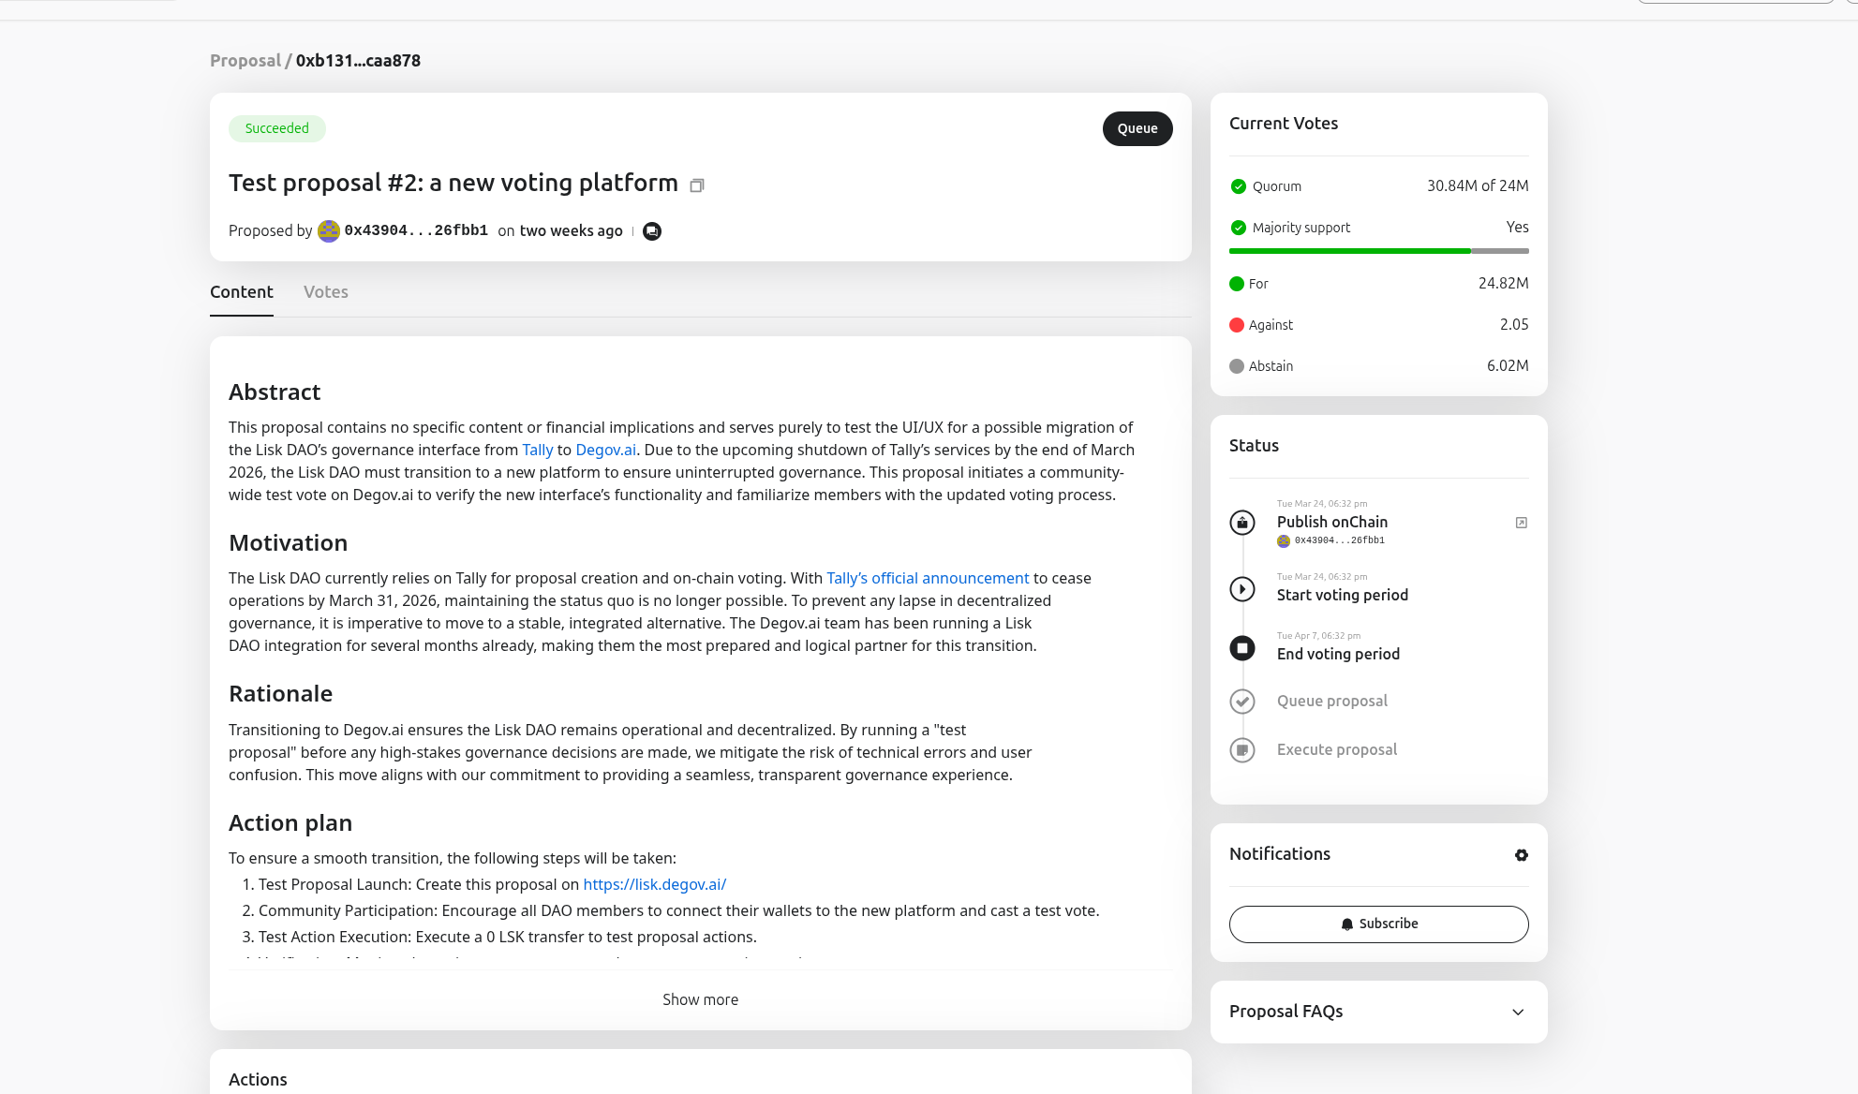The width and height of the screenshot is (1858, 1094).
Task: Expand the Proposal FAQs chevron
Action: click(1518, 1012)
